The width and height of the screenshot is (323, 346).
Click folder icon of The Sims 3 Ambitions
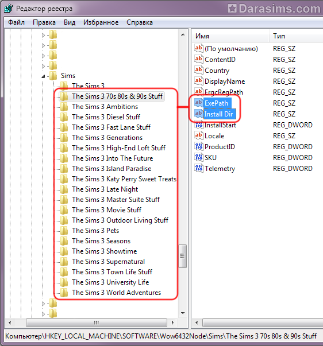(x=64, y=107)
